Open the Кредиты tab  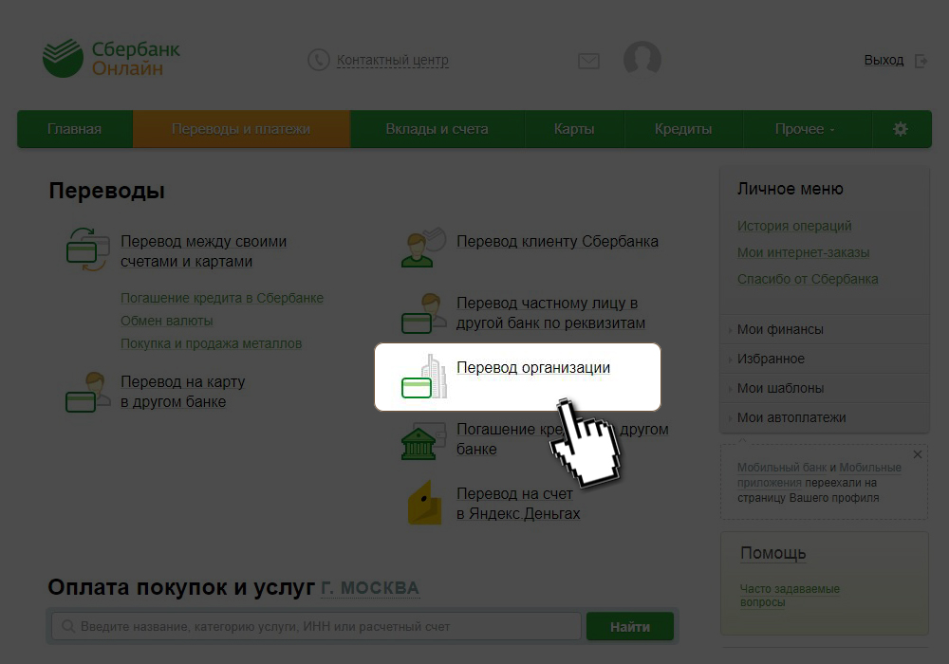[x=683, y=129]
